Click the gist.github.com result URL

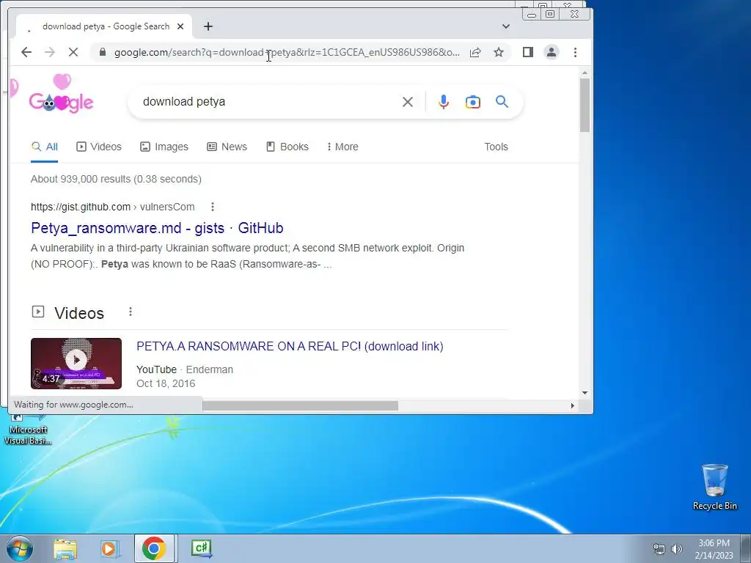coord(112,207)
